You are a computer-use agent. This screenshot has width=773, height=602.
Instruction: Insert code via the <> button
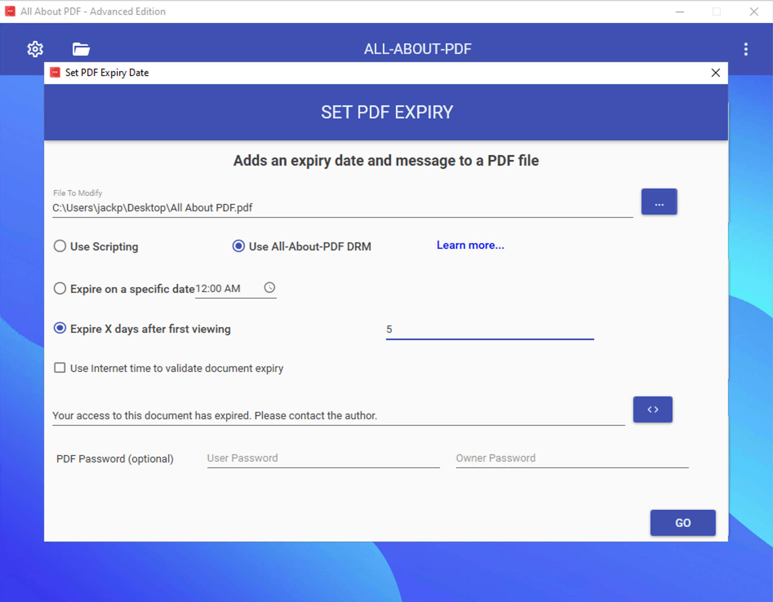click(652, 409)
